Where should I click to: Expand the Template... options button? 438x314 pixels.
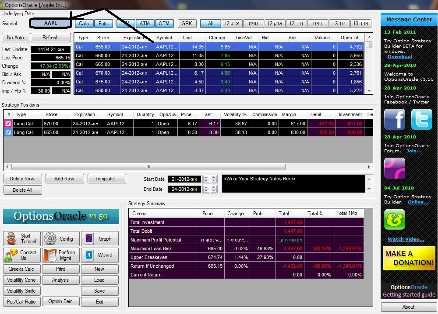[x=106, y=179]
